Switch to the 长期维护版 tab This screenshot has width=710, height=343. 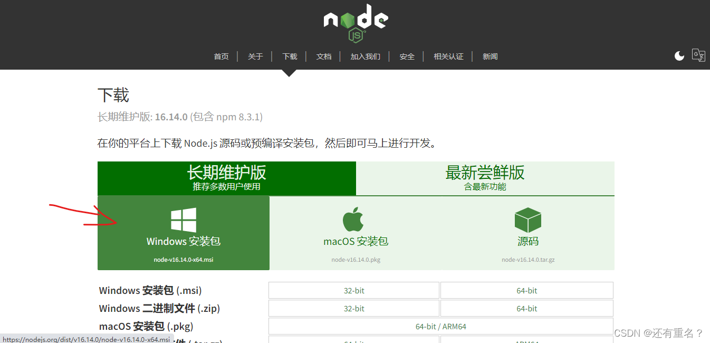pos(227,178)
